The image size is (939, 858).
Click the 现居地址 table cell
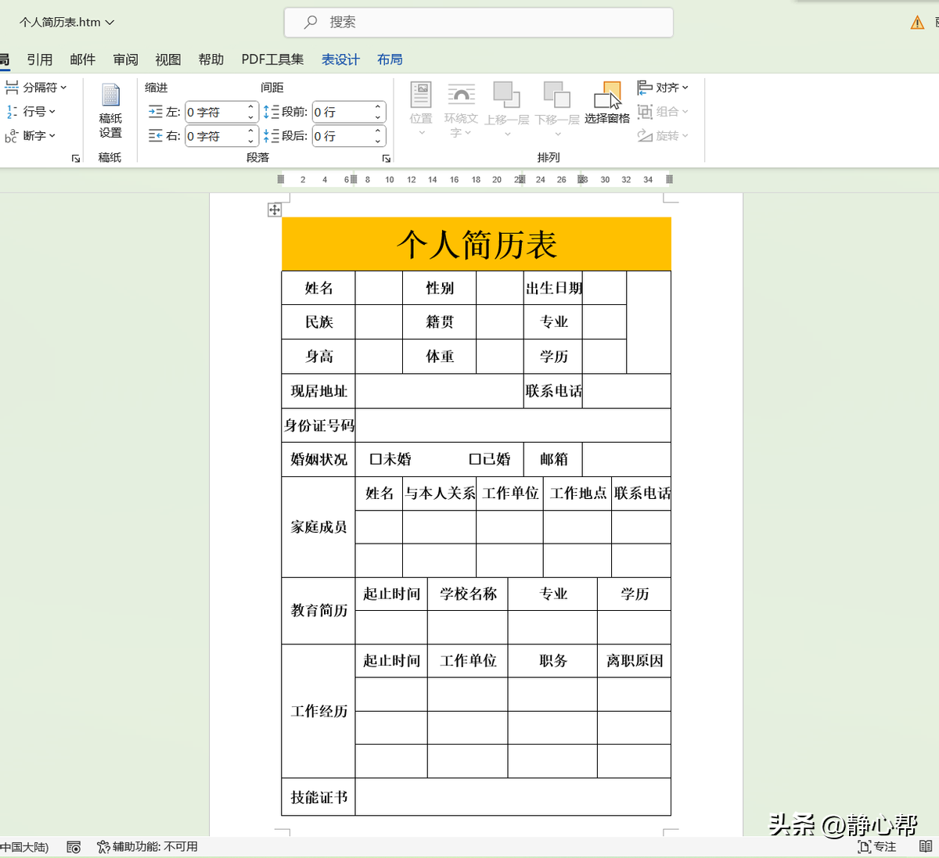[318, 391]
